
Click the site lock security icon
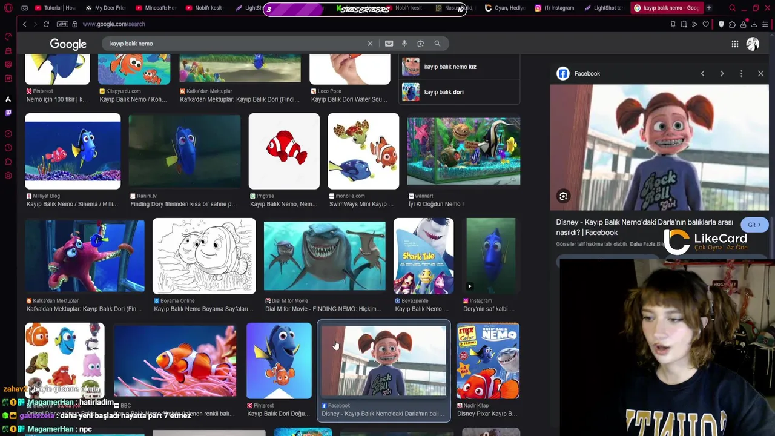tap(74, 24)
